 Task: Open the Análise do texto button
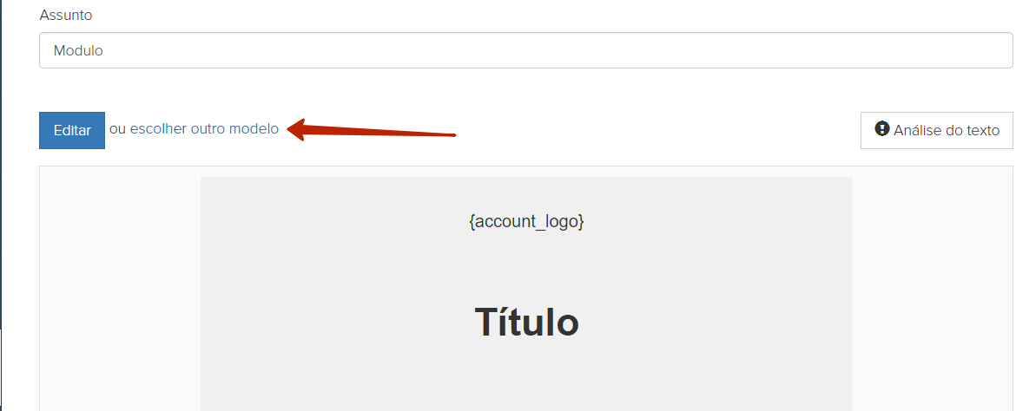936,130
